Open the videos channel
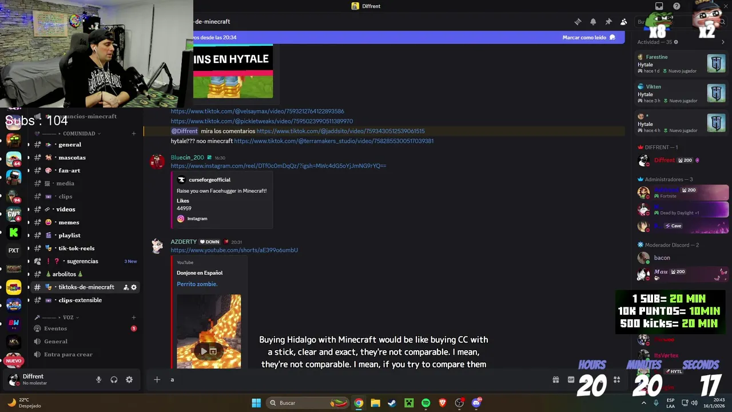The width and height of the screenshot is (732, 412). click(86, 209)
